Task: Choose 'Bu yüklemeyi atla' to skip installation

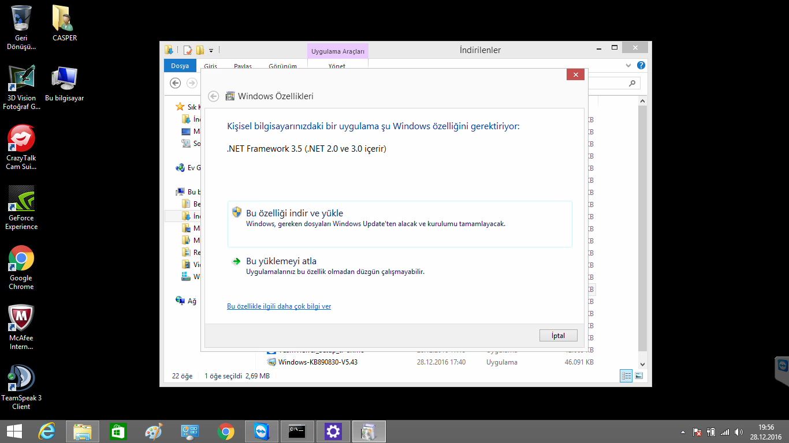Action: click(280, 261)
